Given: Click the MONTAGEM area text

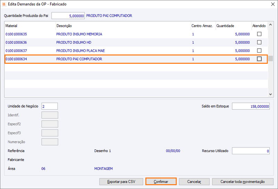Looking at the screenshot, I should [x=103, y=169].
